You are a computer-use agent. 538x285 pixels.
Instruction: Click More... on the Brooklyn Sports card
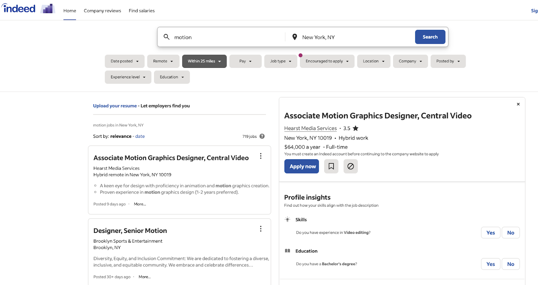click(x=145, y=277)
